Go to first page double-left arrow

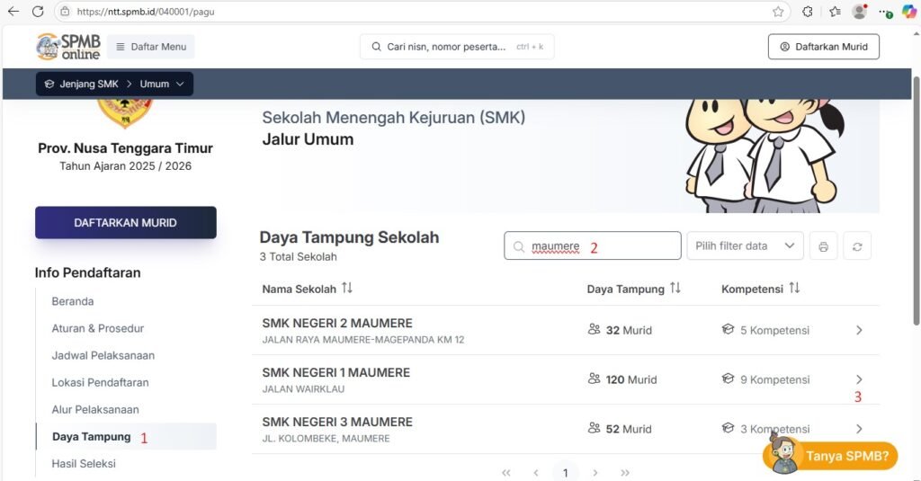pyautogui.click(x=505, y=472)
